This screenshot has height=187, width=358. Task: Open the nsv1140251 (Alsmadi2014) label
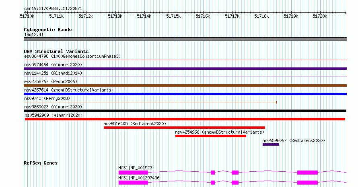pyautogui.click(x=53, y=73)
